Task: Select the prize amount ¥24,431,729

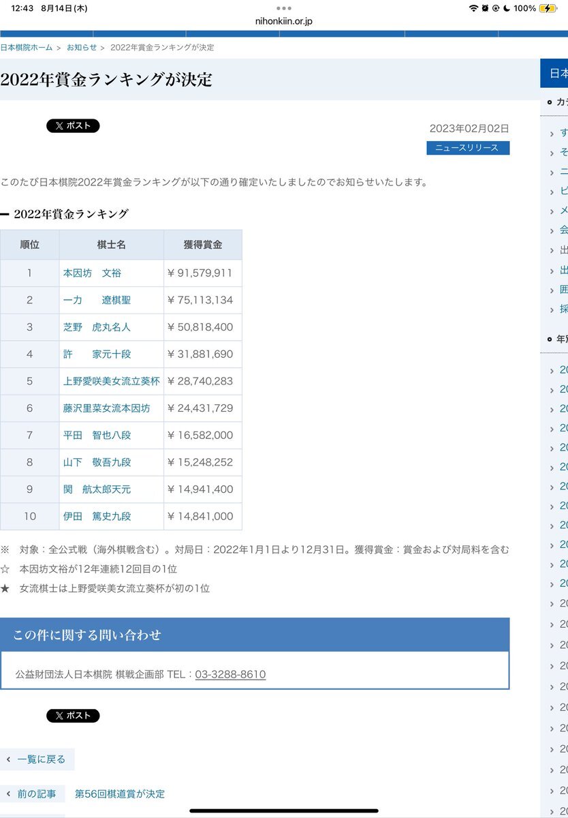Action: pos(200,408)
